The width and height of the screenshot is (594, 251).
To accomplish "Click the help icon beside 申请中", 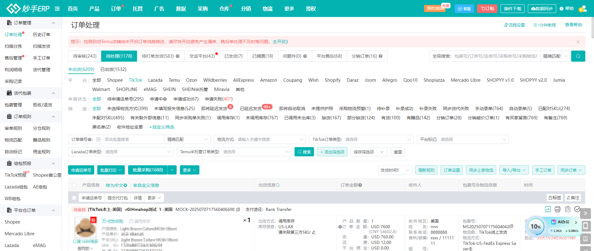I will coord(165,99).
